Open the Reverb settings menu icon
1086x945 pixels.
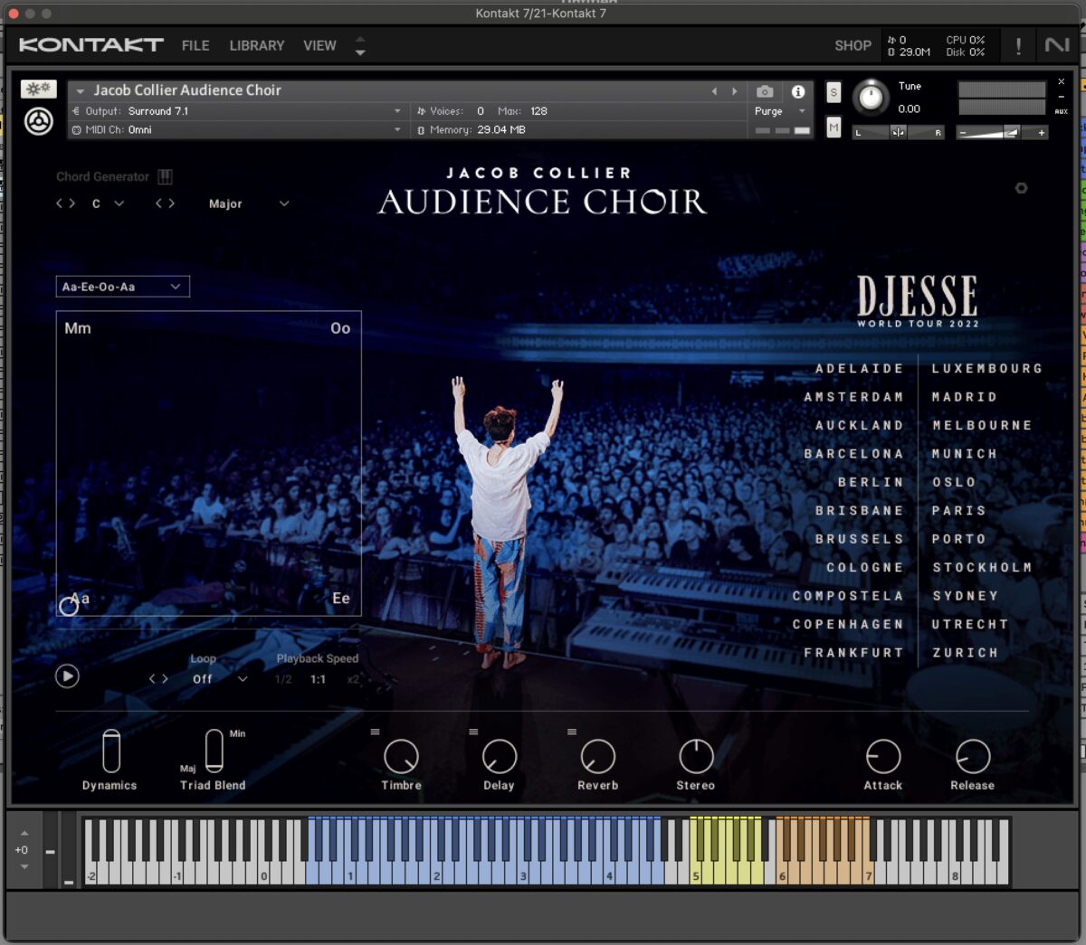572,732
